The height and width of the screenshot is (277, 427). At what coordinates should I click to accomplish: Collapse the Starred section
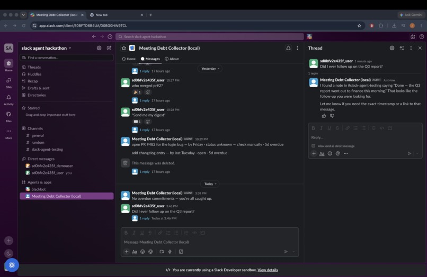(x=33, y=108)
